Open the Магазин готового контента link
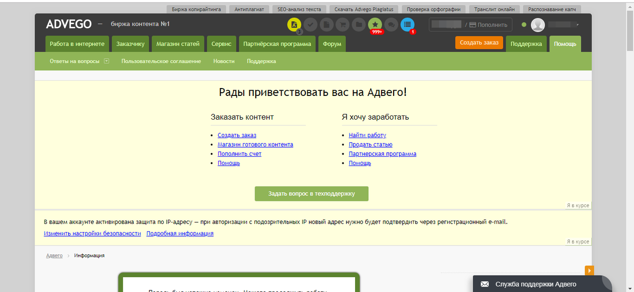 (255, 144)
